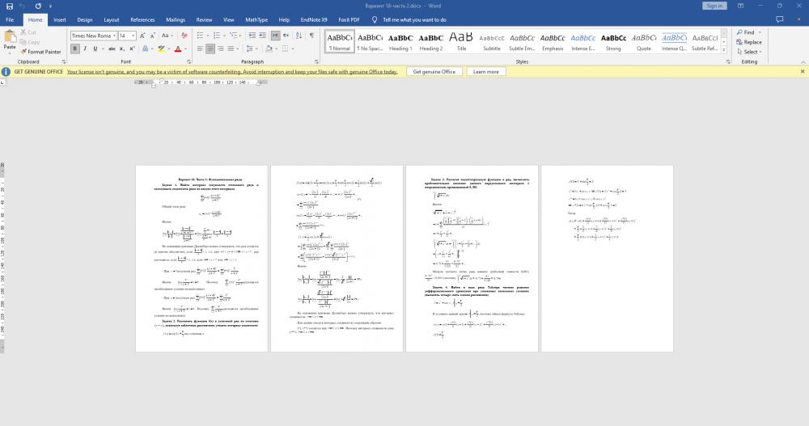Click the first page thumbnail of the document
This screenshot has height=426, width=809.
click(201, 259)
